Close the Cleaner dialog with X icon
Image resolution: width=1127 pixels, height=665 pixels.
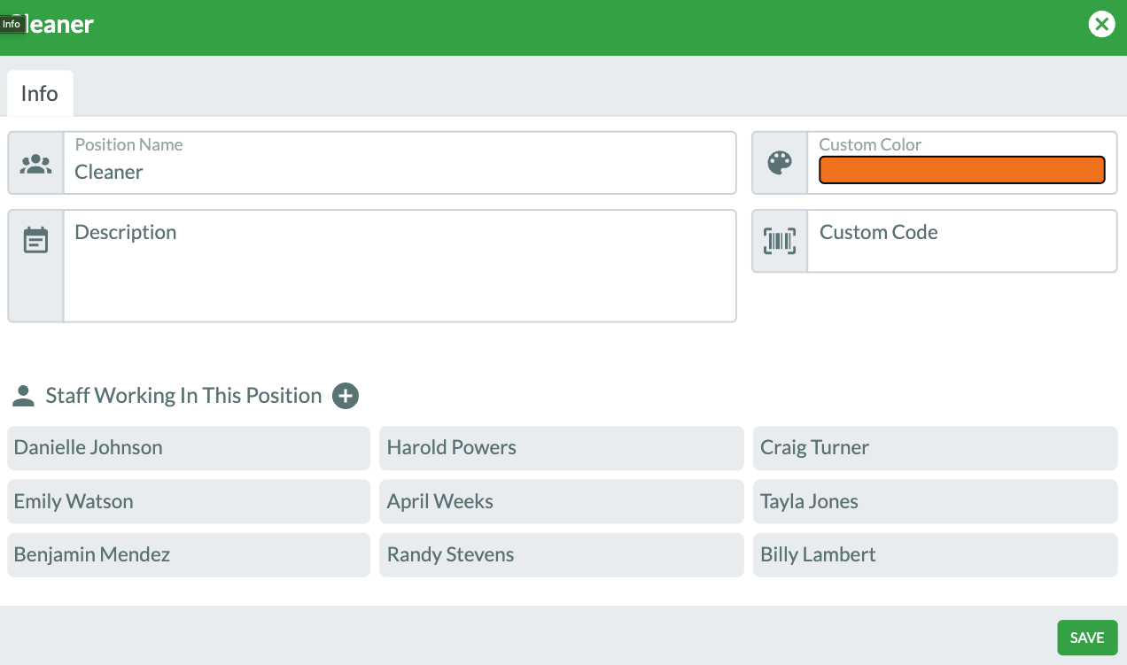click(x=1101, y=24)
